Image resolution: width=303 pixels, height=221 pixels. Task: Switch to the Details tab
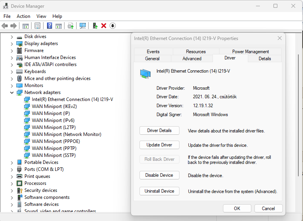coord(265,59)
